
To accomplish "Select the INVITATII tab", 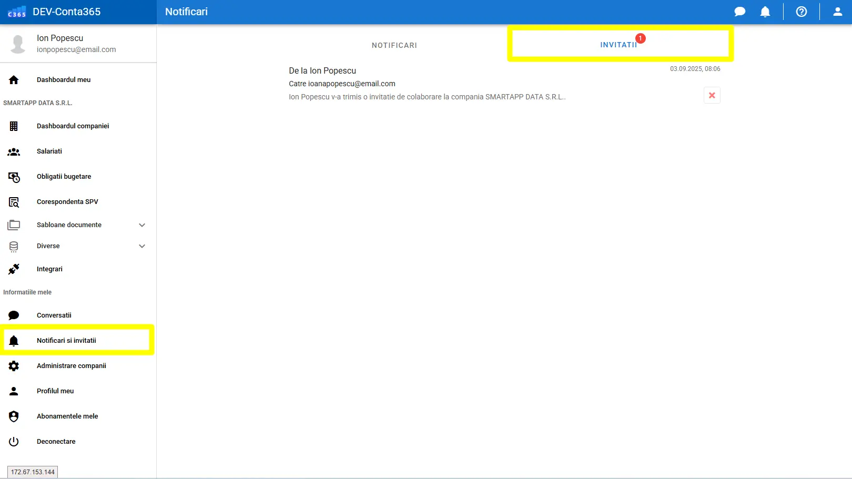I will click(x=618, y=45).
